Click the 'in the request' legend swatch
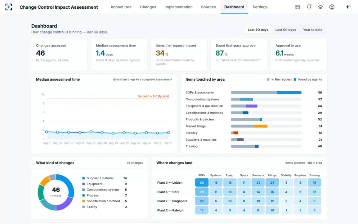The image size is (358, 224). (x=268, y=79)
